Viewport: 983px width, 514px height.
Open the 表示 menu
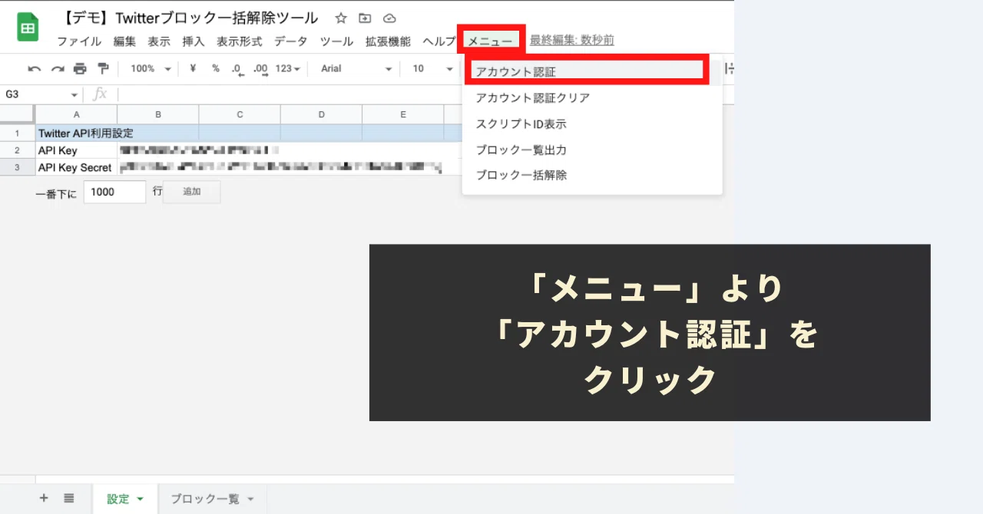tap(159, 41)
